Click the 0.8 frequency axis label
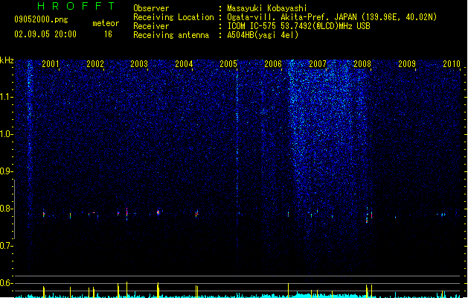The height and width of the screenshot is (298, 468). tap(7, 209)
